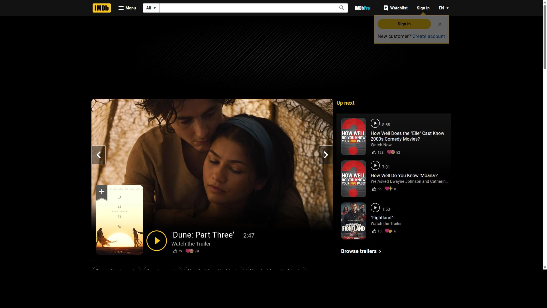This screenshot has height=308, width=547.
Task: Open Browse trailers link
Action: point(361,251)
